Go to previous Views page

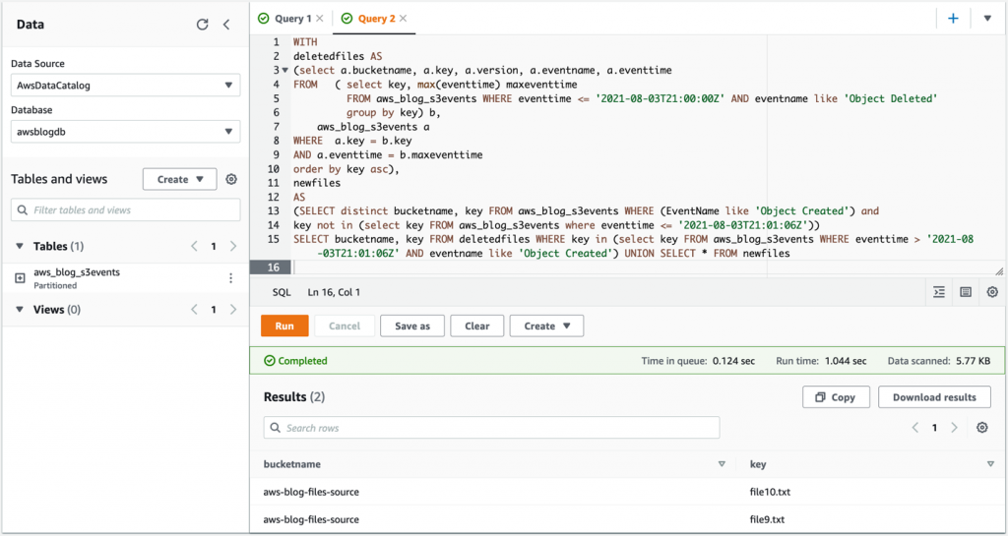tap(194, 310)
